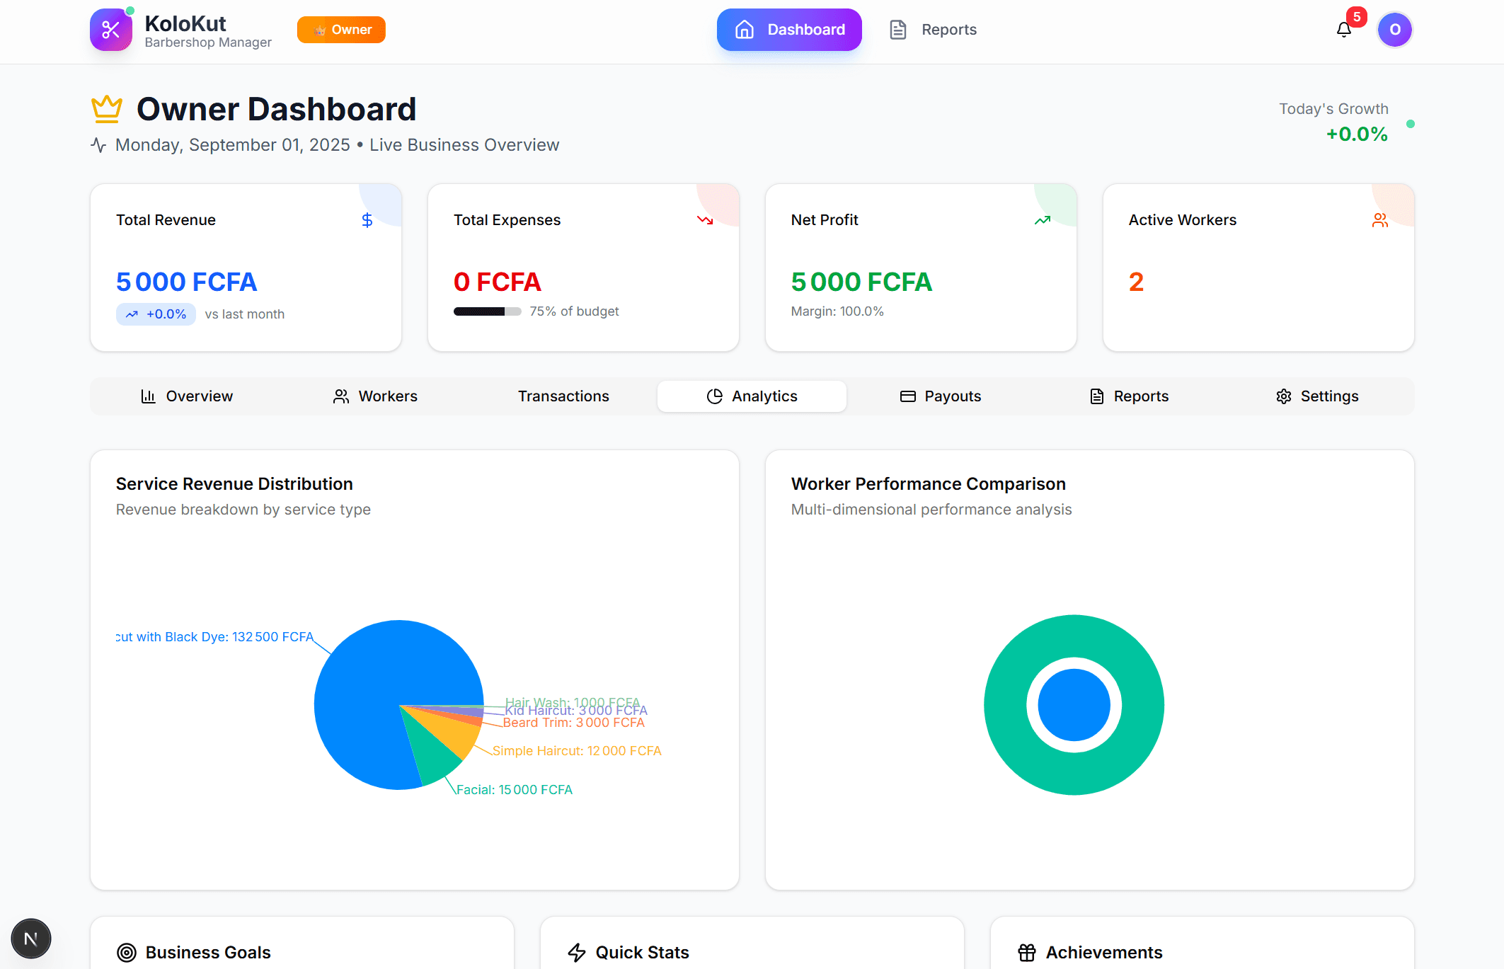Image resolution: width=1504 pixels, height=969 pixels.
Task: Click the pie chart icon beside Analytics
Action: (x=714, y=396)
